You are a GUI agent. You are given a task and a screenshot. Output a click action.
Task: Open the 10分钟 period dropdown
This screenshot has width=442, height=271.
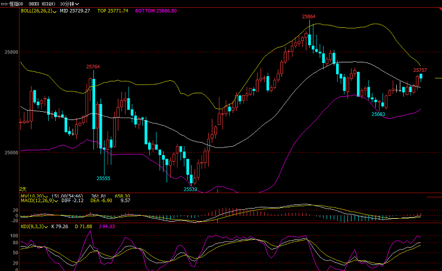70,4
